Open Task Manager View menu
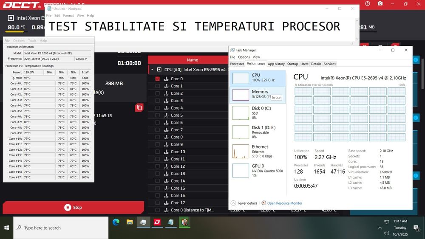This screenshot has width=425, height=239. [256, 57]
